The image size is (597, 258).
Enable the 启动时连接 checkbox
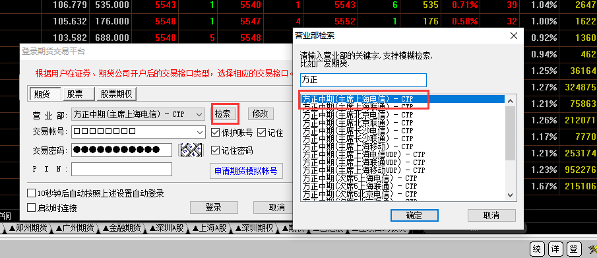(x=31, y=208)
